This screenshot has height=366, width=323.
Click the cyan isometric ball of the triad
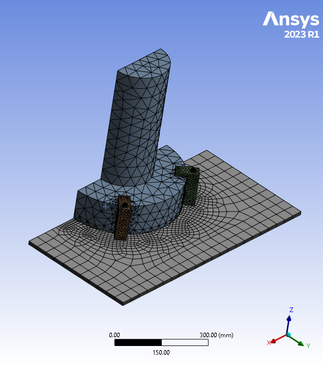289,335
